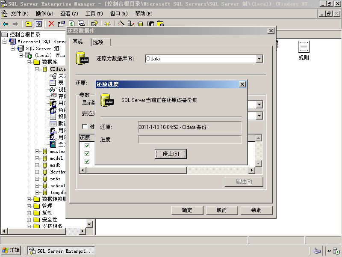Toggle the 时 point-in-time checkbox
This screenshot has height=257, width=342.
(x=85, y=126)
